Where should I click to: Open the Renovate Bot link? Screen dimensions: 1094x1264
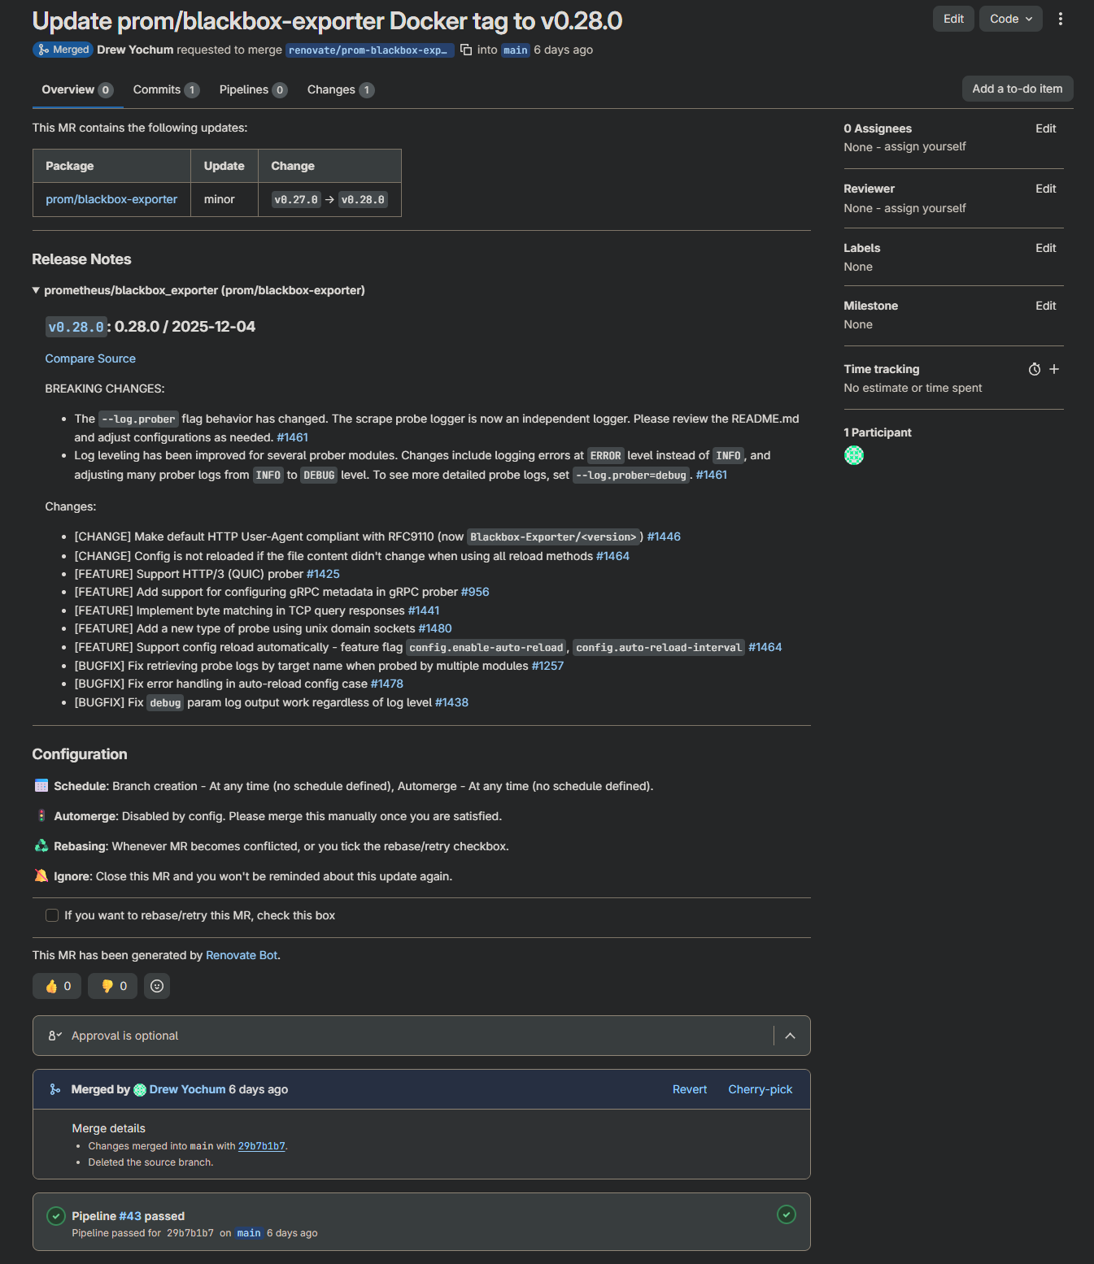pyautogui.click(x=242, y=955)
